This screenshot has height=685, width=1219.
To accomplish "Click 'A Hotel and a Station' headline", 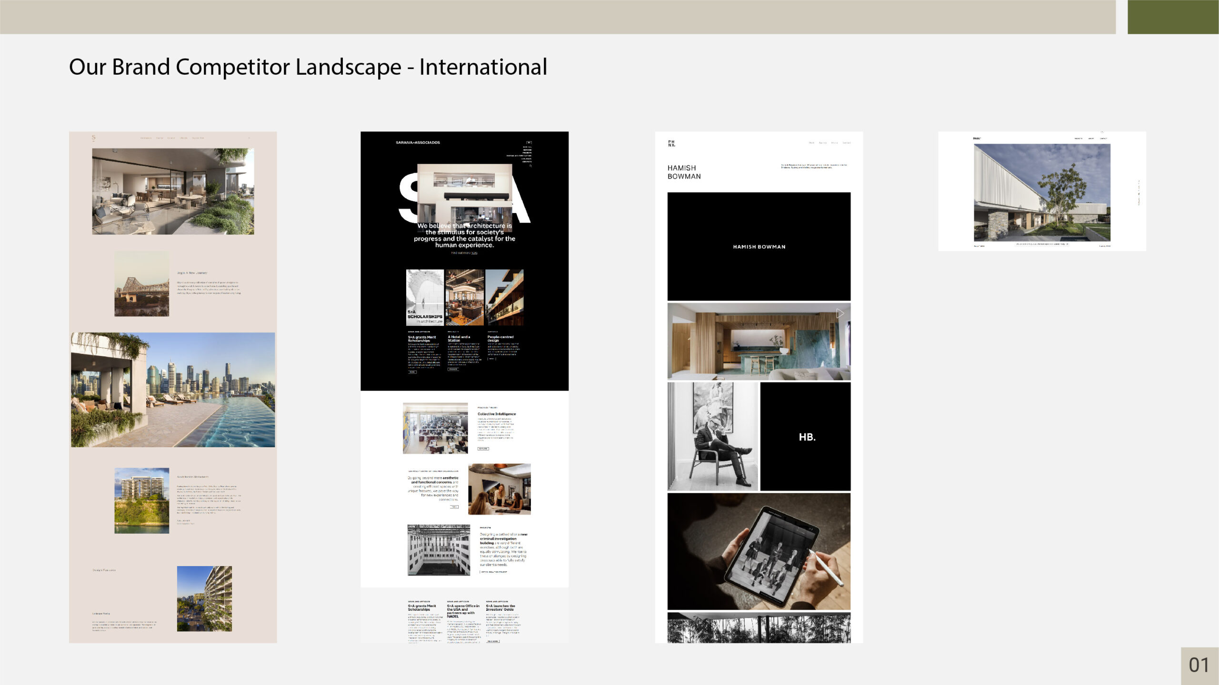I will tap(459, 339).
